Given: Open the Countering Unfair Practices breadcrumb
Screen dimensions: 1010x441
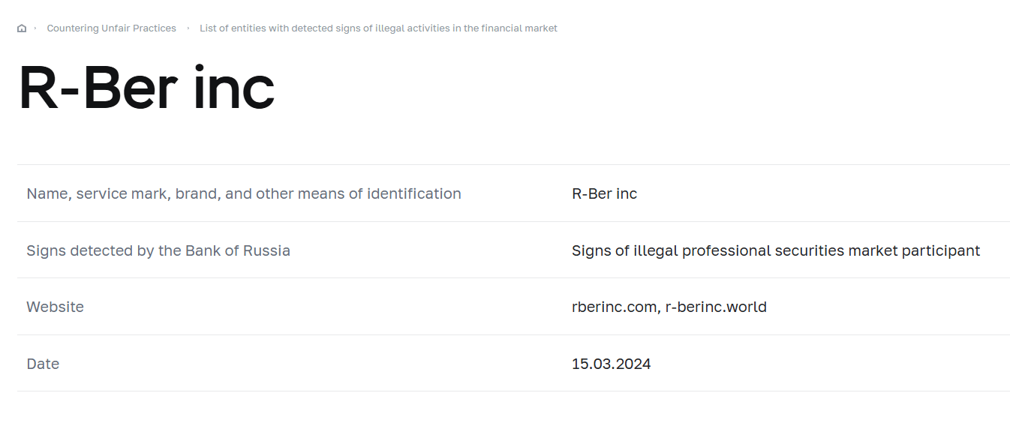Looking at the screenshot, I should 112,28.
